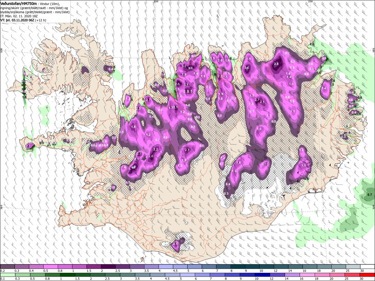Click the lower legend swatch labeled 2

tap(97, 275)
